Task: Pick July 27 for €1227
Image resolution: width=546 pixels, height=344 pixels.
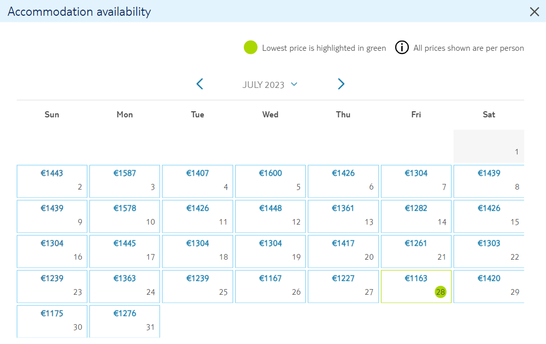Action: pos(343,287)
